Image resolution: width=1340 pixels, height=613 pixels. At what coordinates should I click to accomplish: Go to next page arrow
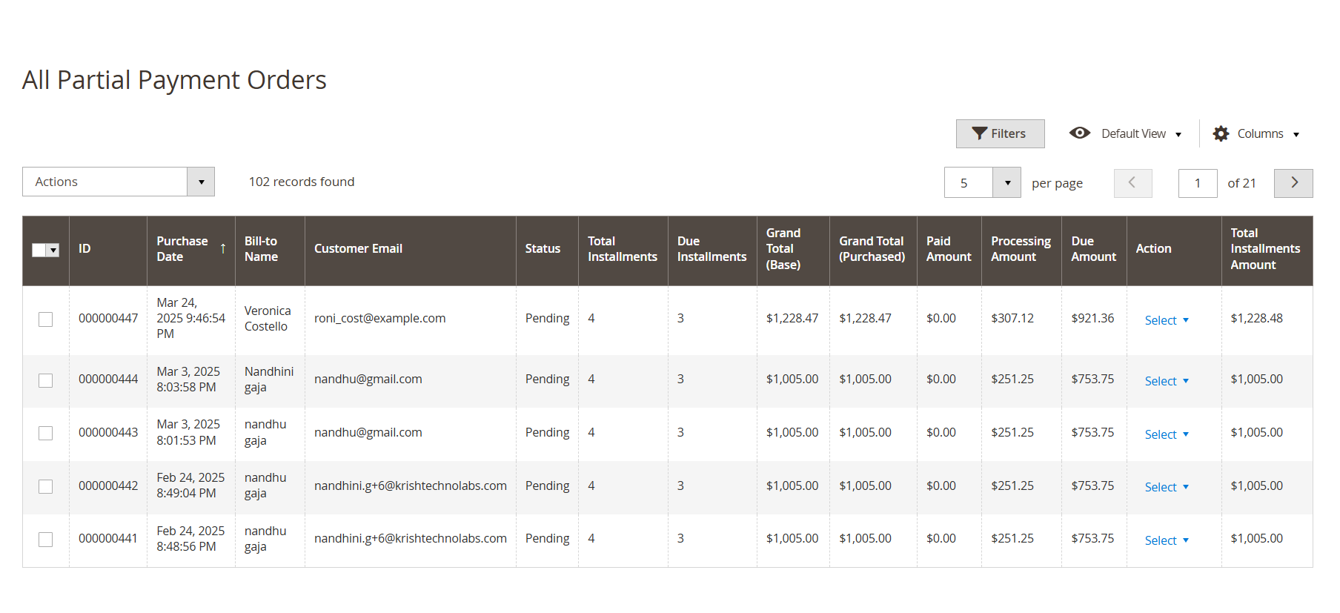click(x=1293, y=183)
